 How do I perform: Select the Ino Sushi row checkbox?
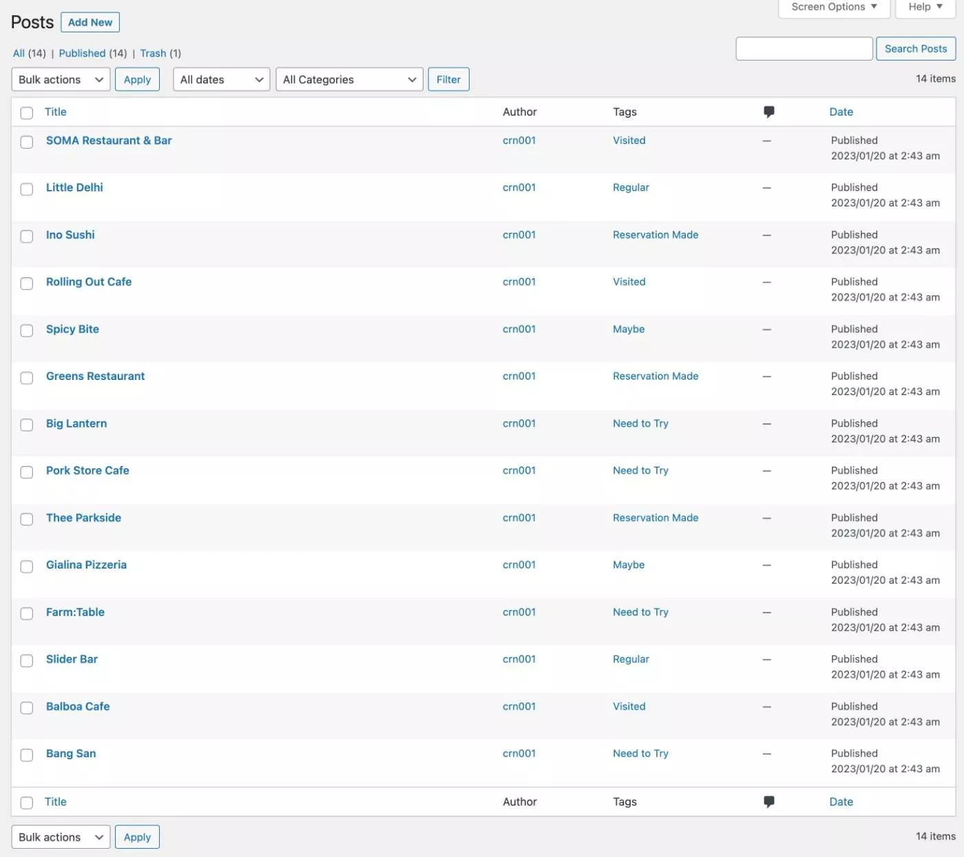[27, 237]
